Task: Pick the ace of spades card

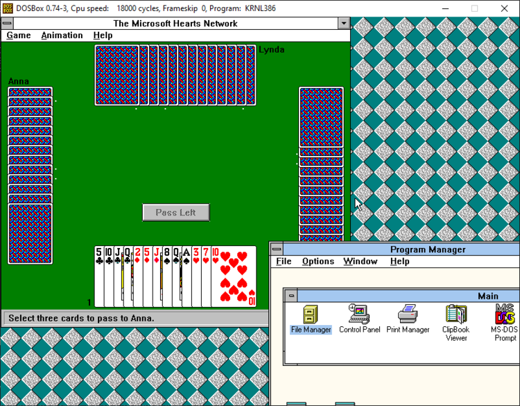Action: pyautogui.click(x=186, y=277)
